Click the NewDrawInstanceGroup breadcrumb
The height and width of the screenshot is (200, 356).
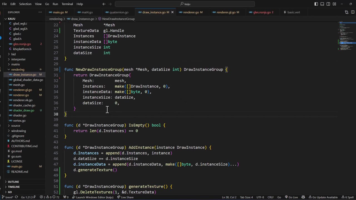[118, 19]
